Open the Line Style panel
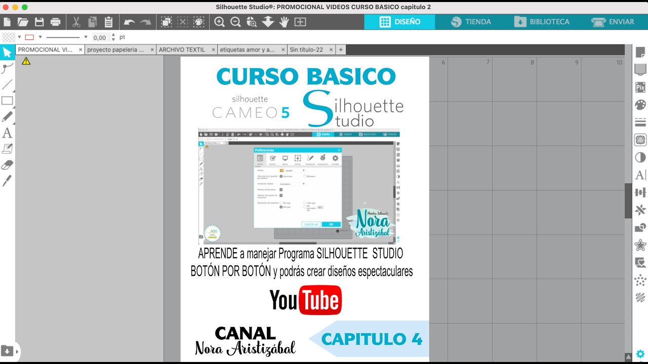648x364 pixels. click(640, 122)
